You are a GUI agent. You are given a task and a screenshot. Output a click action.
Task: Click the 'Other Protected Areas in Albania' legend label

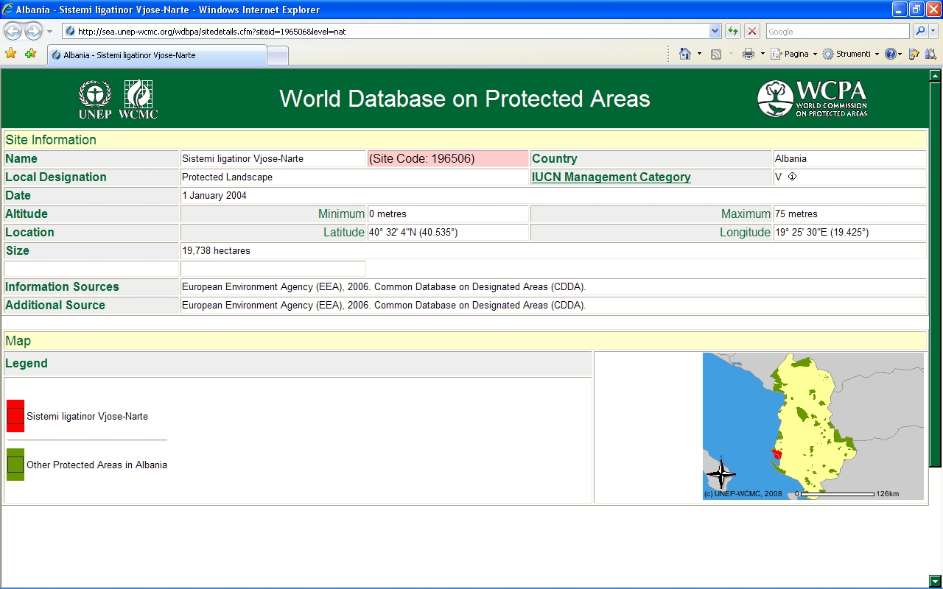(x=97, y=465)
